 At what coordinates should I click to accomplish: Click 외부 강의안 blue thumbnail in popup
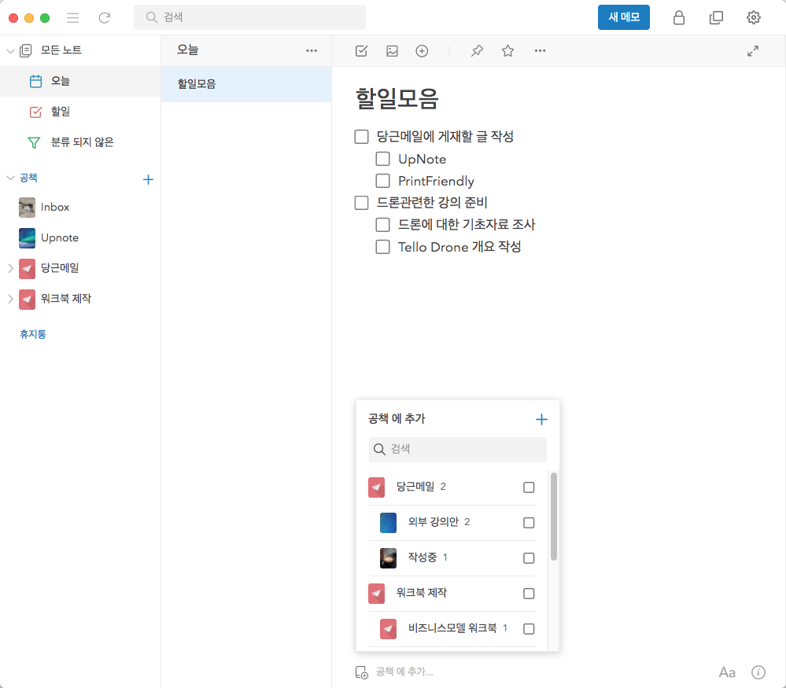tap(388, 523)
